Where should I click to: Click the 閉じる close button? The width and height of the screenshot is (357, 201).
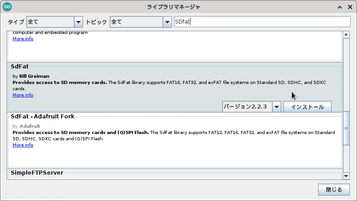pos(334,189)
